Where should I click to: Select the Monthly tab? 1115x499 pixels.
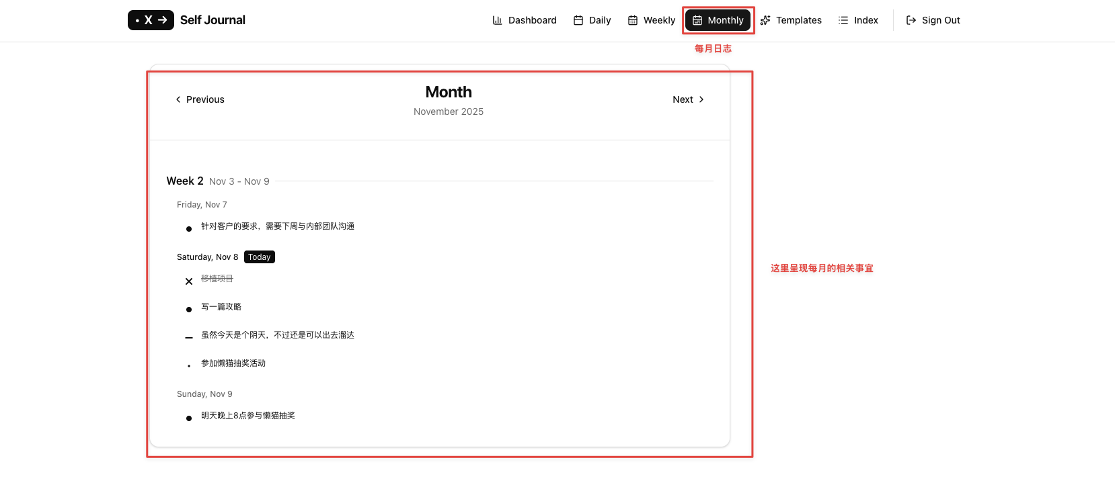[718, 20]
